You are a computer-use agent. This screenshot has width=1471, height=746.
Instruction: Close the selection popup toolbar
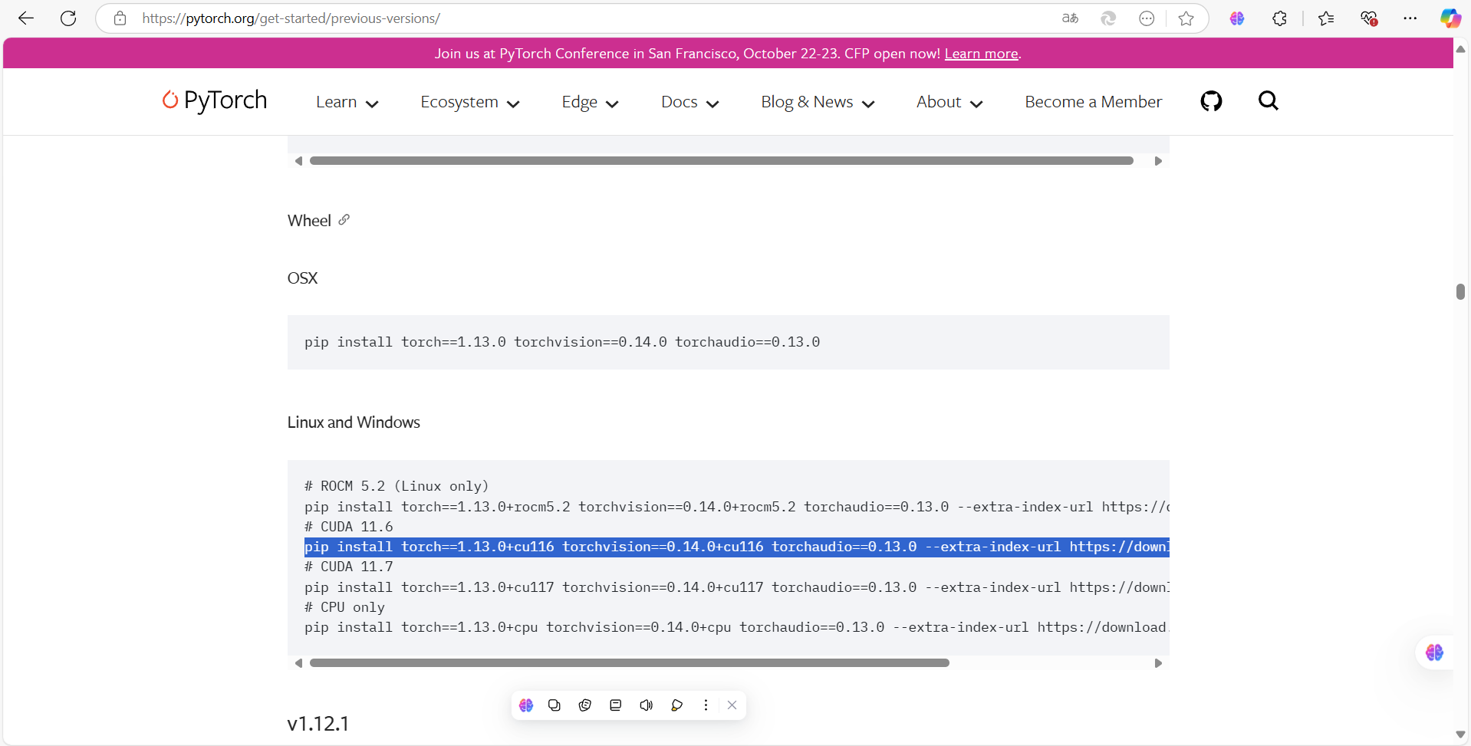click(732, 705)
